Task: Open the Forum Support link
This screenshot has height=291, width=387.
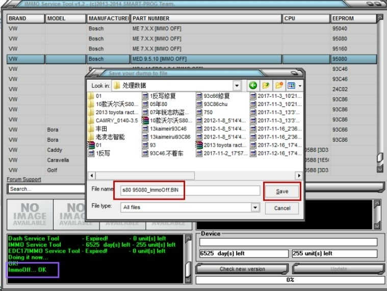Action: pyautogui.click(x=23, y=179)
